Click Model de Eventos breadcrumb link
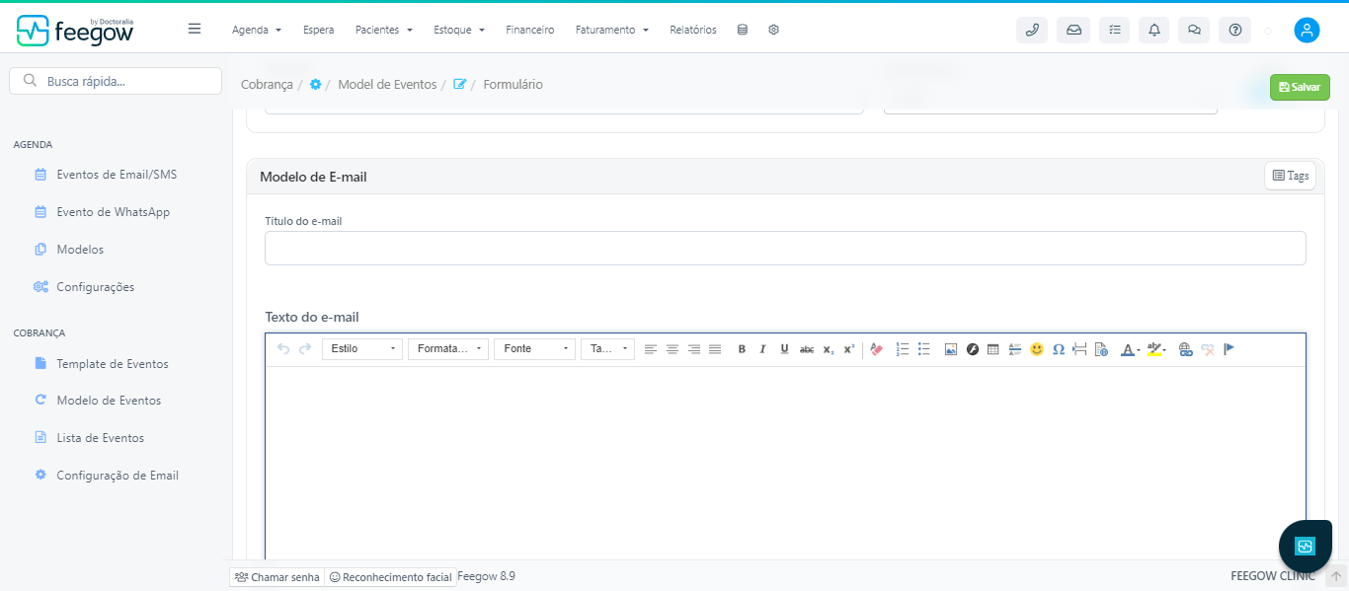The image size is (1349, 591). pos(387,85)
